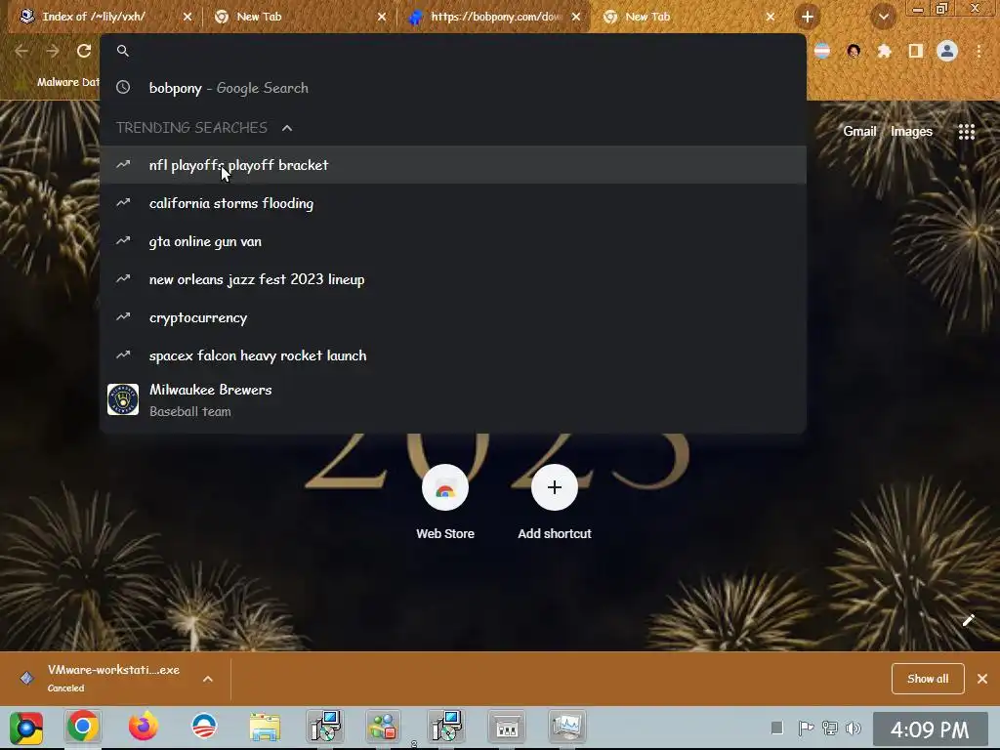Open File Explorer folder on taskbar
The width and height of the screenshot is (1000, 750).
click(x=265, y=727)
